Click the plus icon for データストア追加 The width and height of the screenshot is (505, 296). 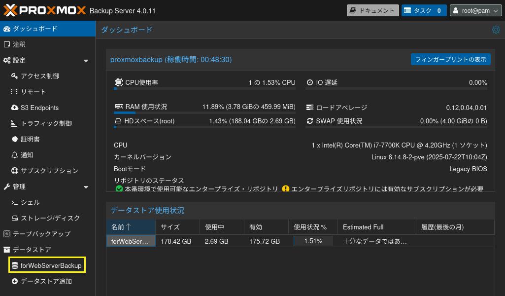pyautogui.click(x=14, y=282)
